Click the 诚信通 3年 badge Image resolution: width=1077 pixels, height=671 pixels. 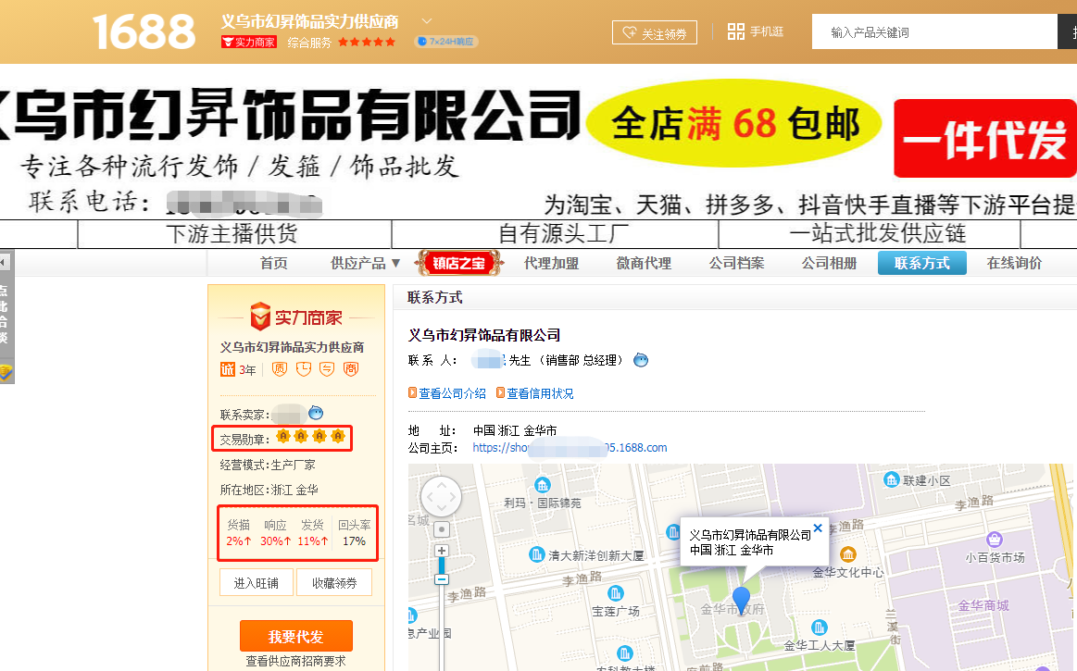pos(238,369)
